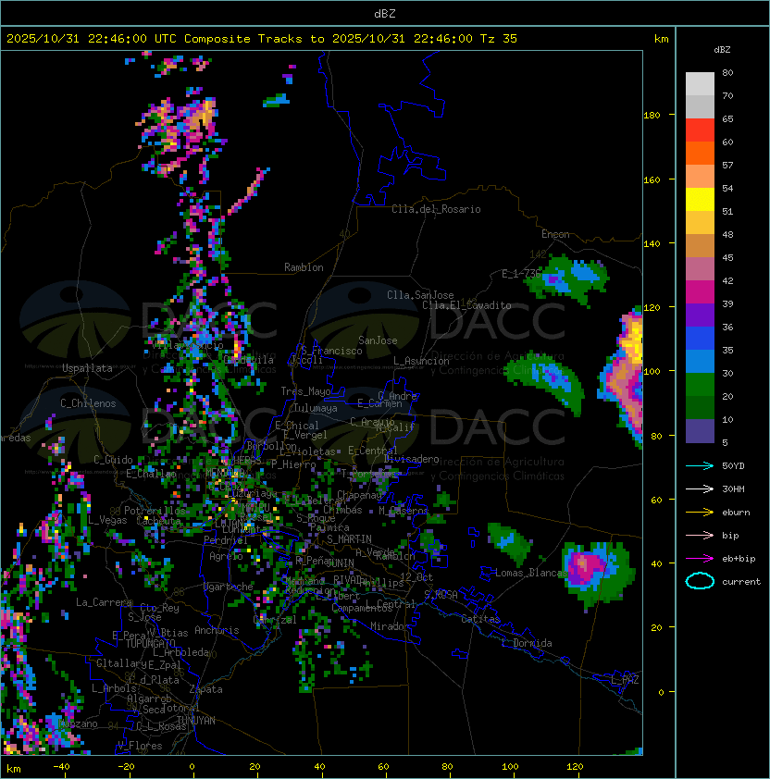Click the cyan ellipse marked current
Screen dimensions: 770x779
(x=700, y=581)
